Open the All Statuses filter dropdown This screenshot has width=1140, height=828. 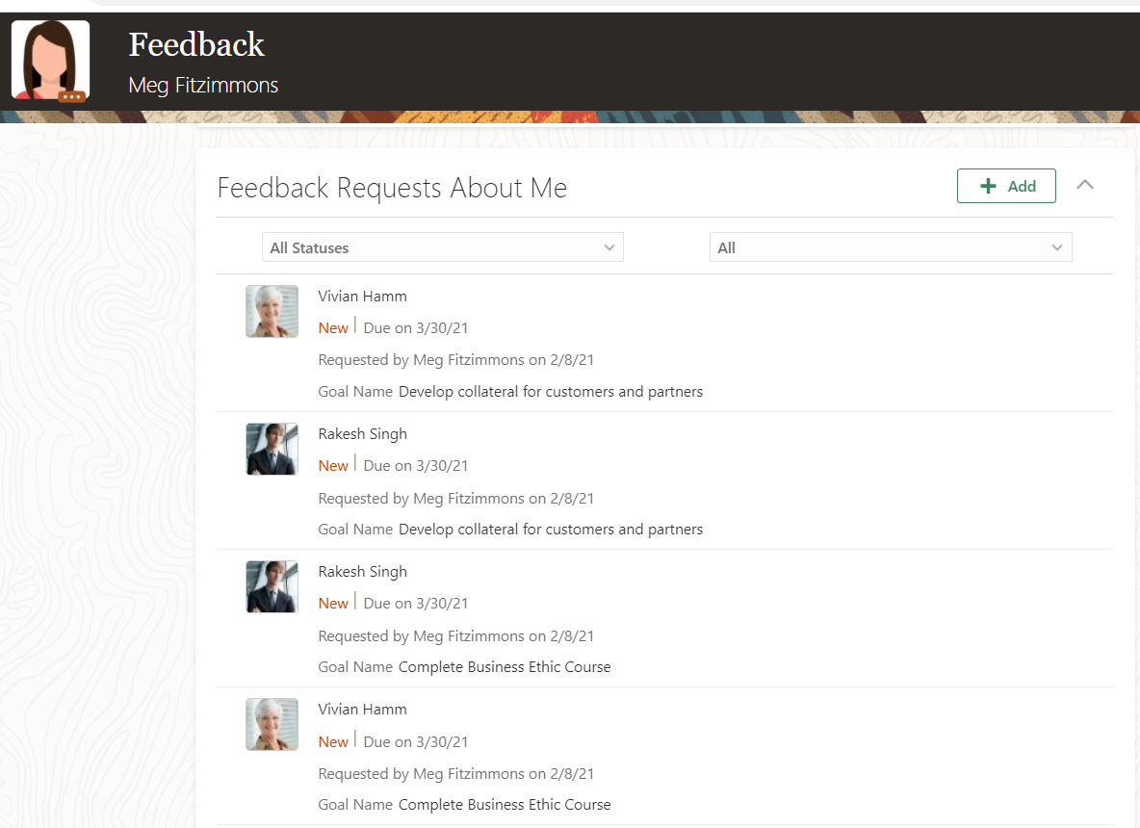(442, 247)
